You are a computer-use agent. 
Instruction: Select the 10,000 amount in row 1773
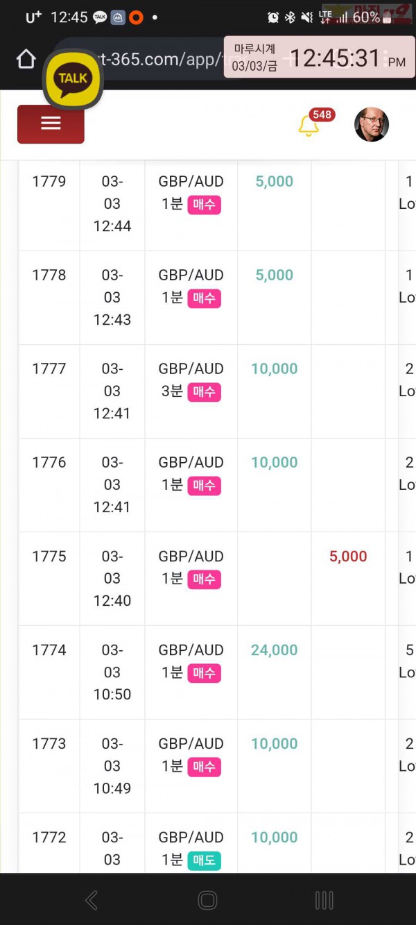tap(275, 744)
